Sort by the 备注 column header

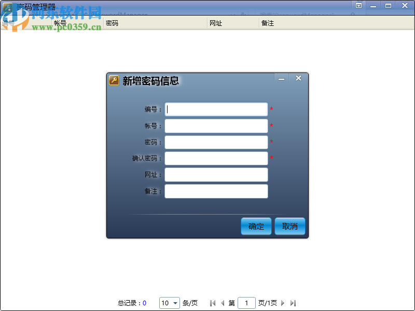click(x=336, y=23)
